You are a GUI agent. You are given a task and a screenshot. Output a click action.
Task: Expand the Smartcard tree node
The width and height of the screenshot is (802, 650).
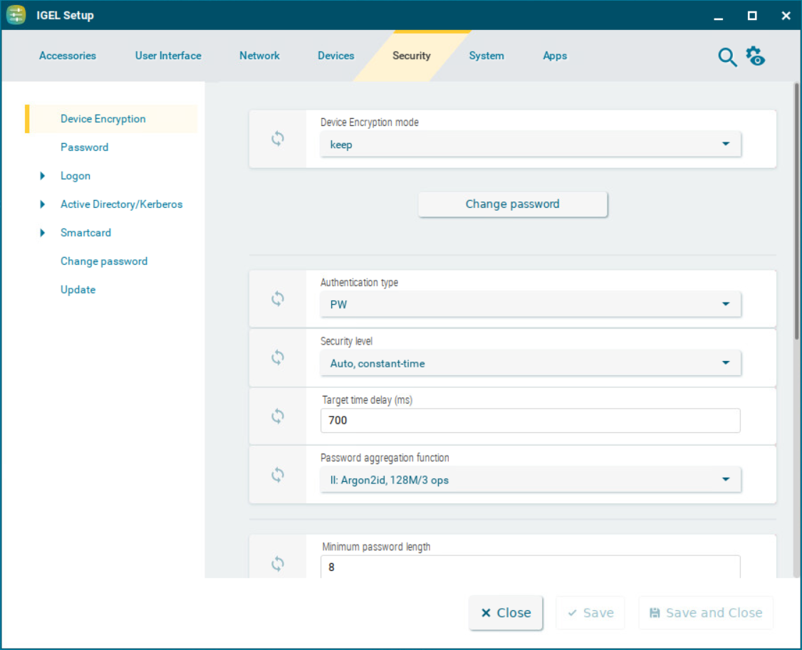(x=43, y=233)
